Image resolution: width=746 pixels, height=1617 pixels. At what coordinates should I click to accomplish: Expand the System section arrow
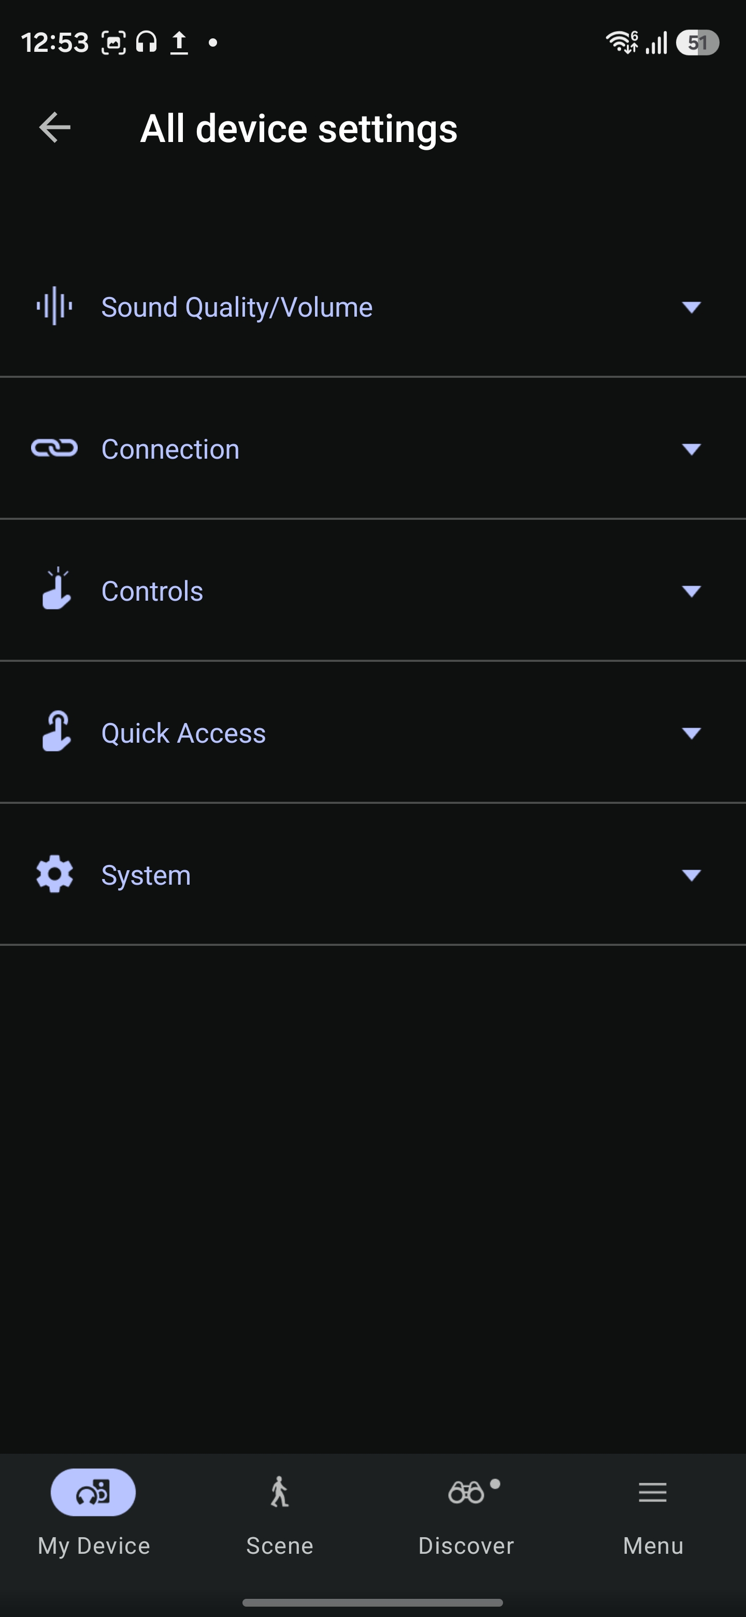point(691,875)
